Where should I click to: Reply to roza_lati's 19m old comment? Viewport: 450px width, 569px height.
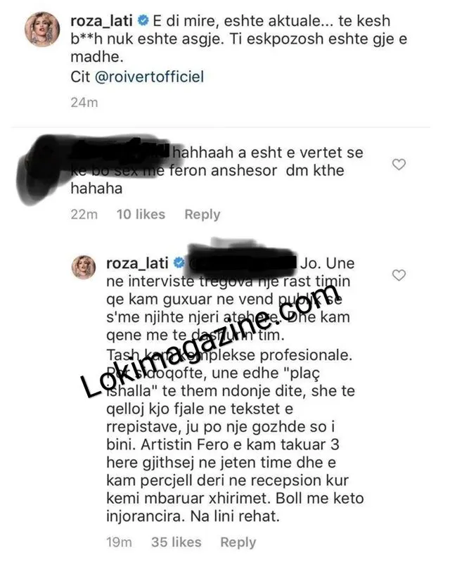238,542
